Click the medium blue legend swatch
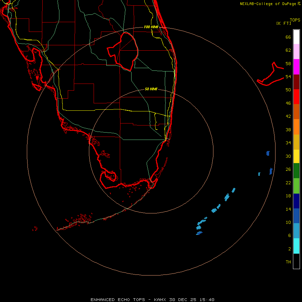 [296, 216]
